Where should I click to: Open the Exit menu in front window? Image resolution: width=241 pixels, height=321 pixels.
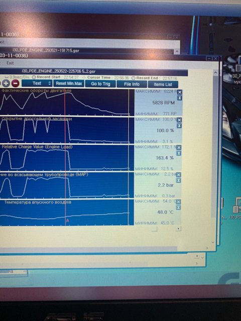click(x=10, y=63)
